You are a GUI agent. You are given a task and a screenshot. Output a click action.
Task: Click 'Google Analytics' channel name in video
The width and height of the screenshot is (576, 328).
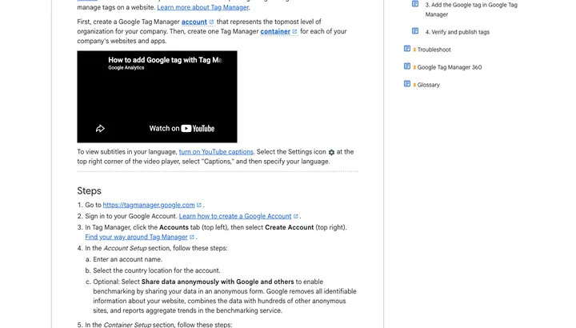pyautogui.click(x=126, y=68)
